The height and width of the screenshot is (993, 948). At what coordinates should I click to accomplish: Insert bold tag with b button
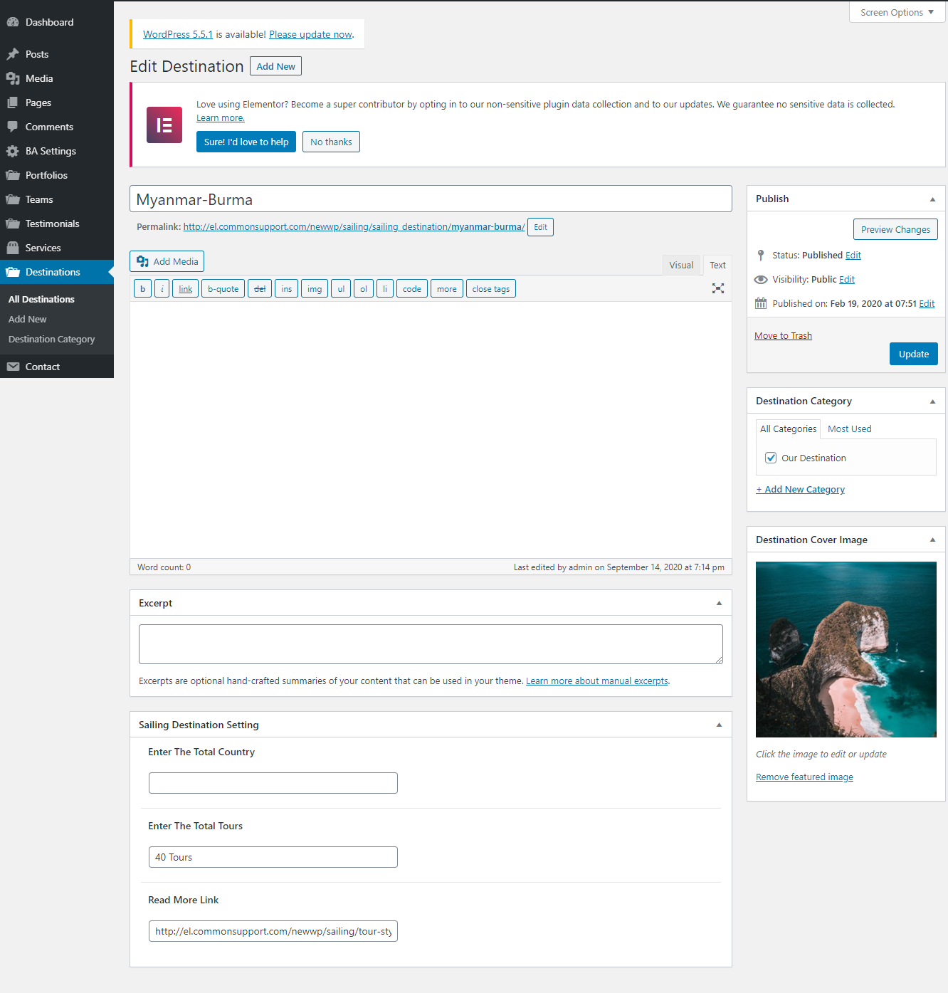click(142, 288)
